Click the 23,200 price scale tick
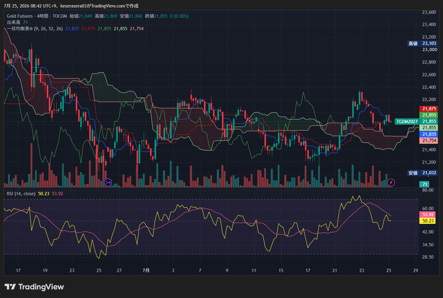The width and height of the screenshot is (443, 298). [429, 37]
